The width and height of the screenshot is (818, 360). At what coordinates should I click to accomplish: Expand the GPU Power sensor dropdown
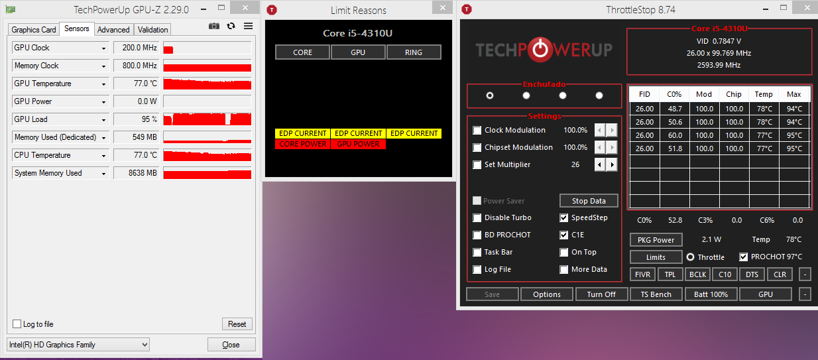tap(104, 101)
